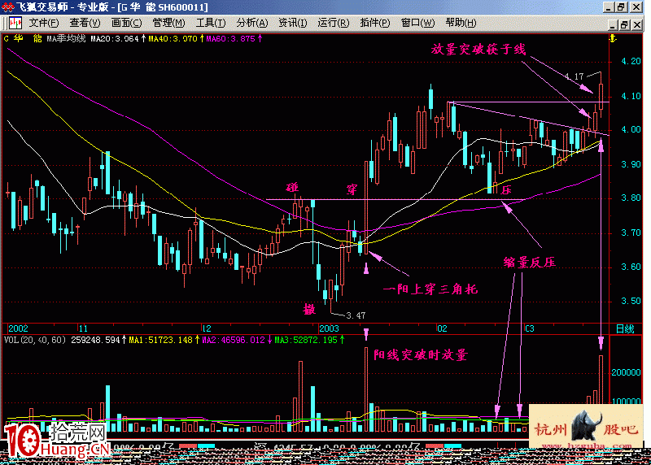Click the 2002 date label on time axis

pyautogui.click(x=18, y=328)
